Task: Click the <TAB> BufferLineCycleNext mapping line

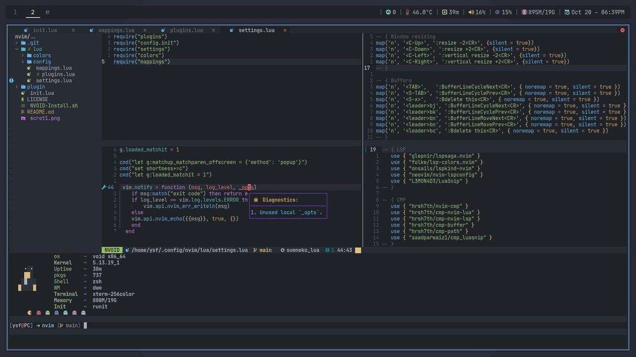Action: [498, 87]
